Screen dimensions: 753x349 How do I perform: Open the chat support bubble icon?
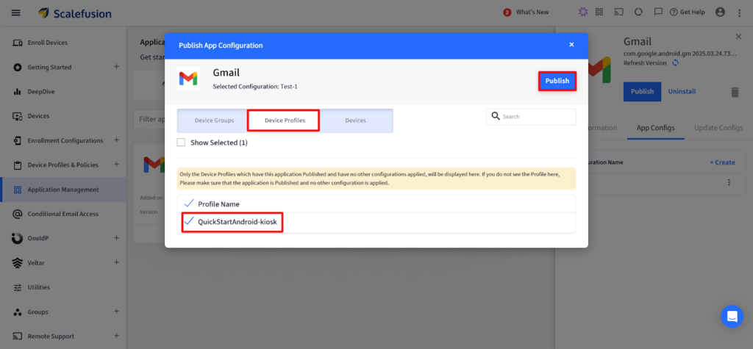click(732, 316)
